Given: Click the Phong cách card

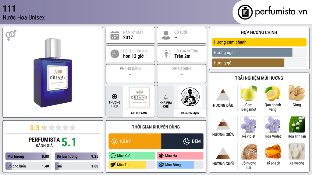Looking at the screenshot, I should click(x=130, y=74).
